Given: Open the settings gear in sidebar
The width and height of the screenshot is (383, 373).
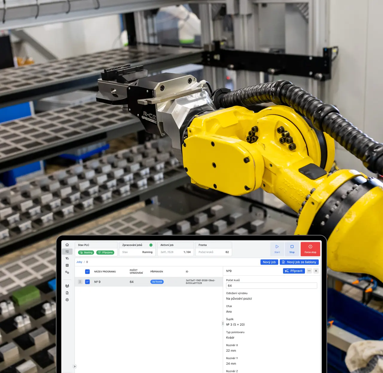Looking at the screenshot, I should point(67,300).
